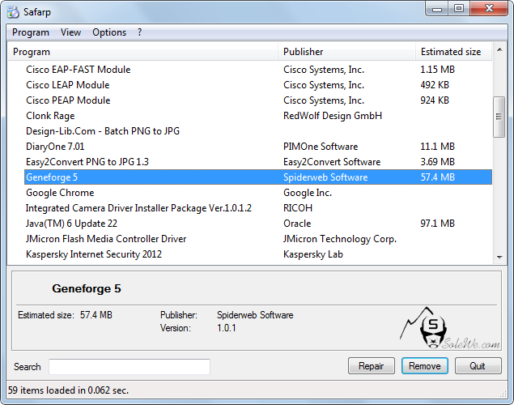The width and height of the screenshot is (514, 405).
Task: Select Easy2Convert PNG to JPG 1.3
Action: point(258,162)
